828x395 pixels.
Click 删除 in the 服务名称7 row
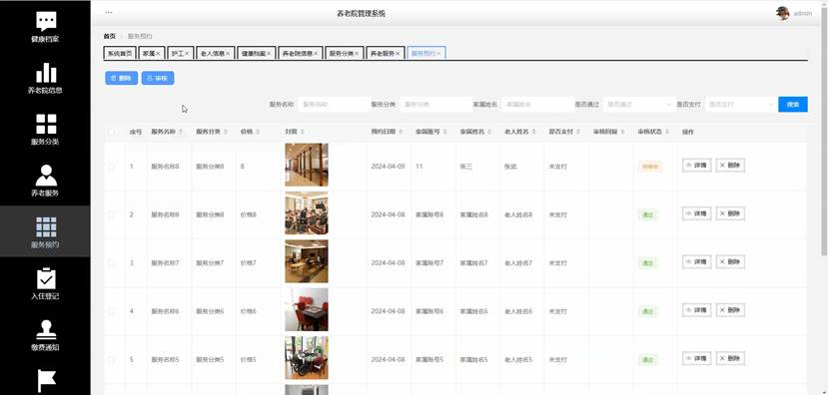click(730, 261)
